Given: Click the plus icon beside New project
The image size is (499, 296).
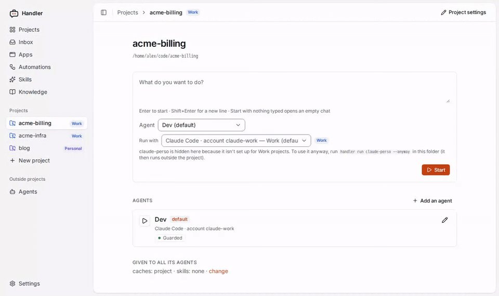Looking at the screenshot, I should pos(12,160).
